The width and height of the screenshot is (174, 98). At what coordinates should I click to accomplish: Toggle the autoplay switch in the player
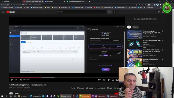(x=100, y=80)
